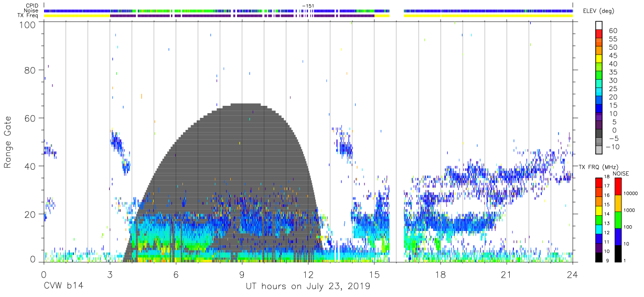Click the 'CVW b14' radar beam label

[63, 286]
